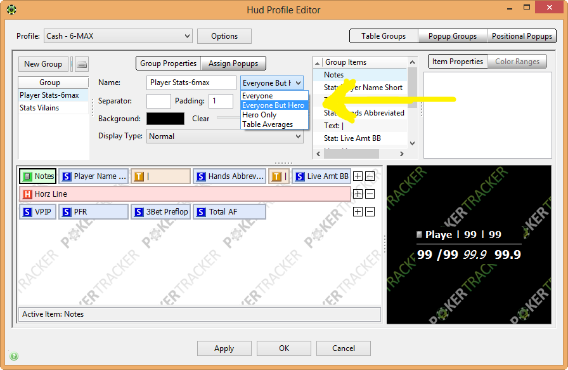Click the minus icon on Total AF row
568x370 pixels.
(x=370, y=211)
